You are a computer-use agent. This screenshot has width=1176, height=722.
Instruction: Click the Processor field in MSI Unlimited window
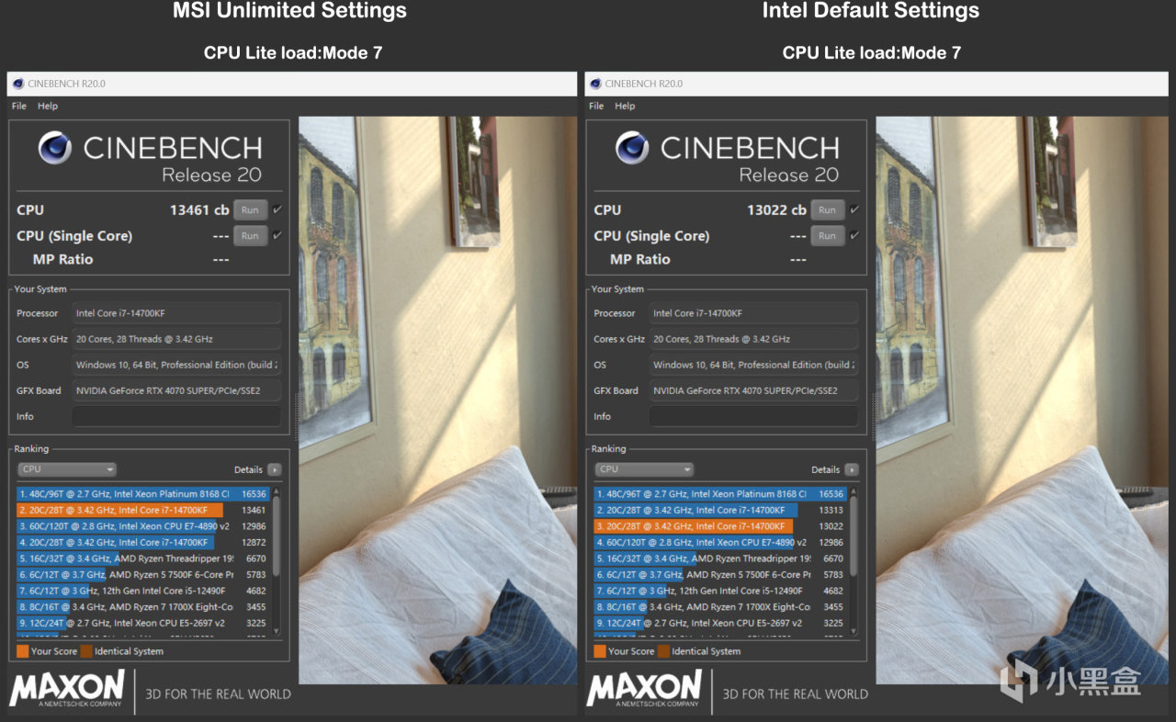pyautogui.click(x=176, y=313)
